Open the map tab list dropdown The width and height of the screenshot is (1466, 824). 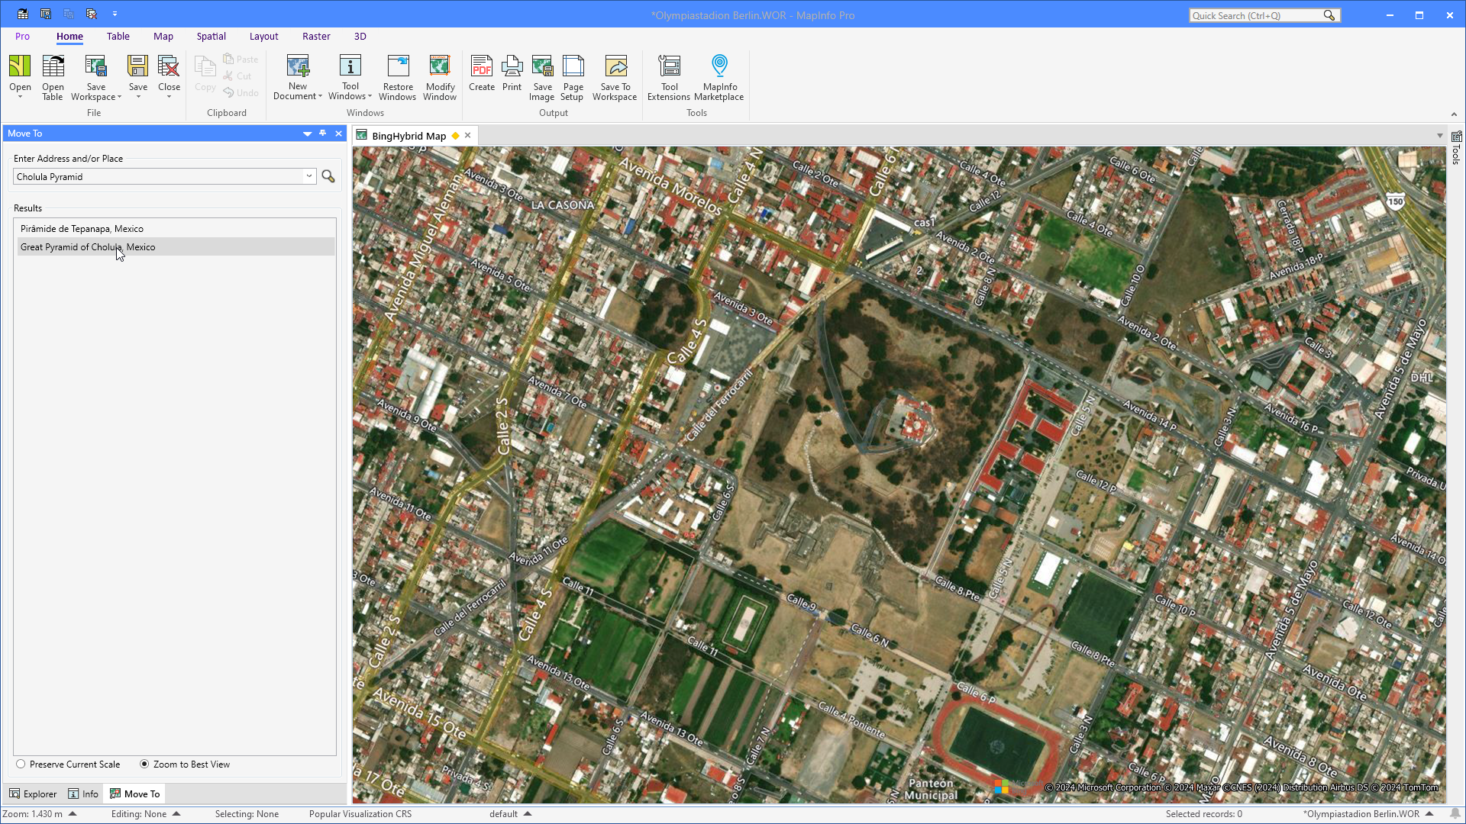click(1440, 136)
